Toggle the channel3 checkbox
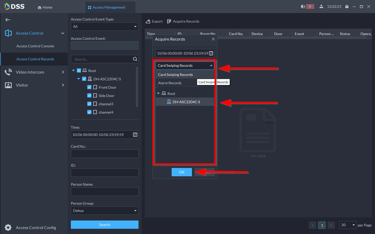Screen dimensions: 375x234 tap(89, 104)
